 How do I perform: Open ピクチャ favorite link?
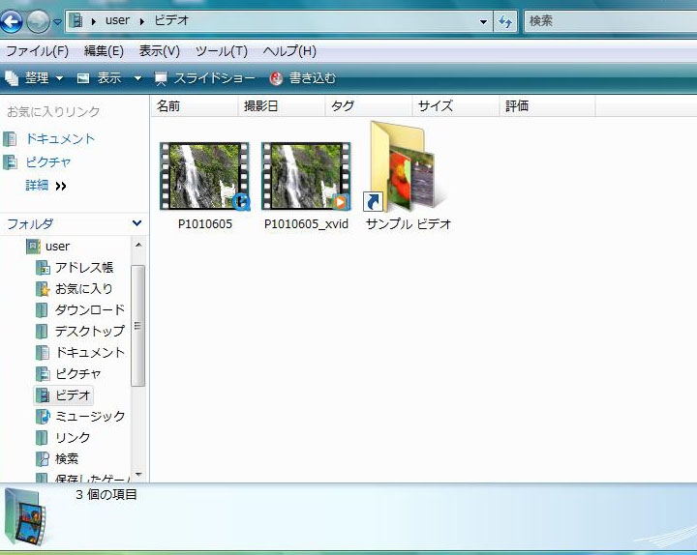pyautogui.click(x=48, y=162)
